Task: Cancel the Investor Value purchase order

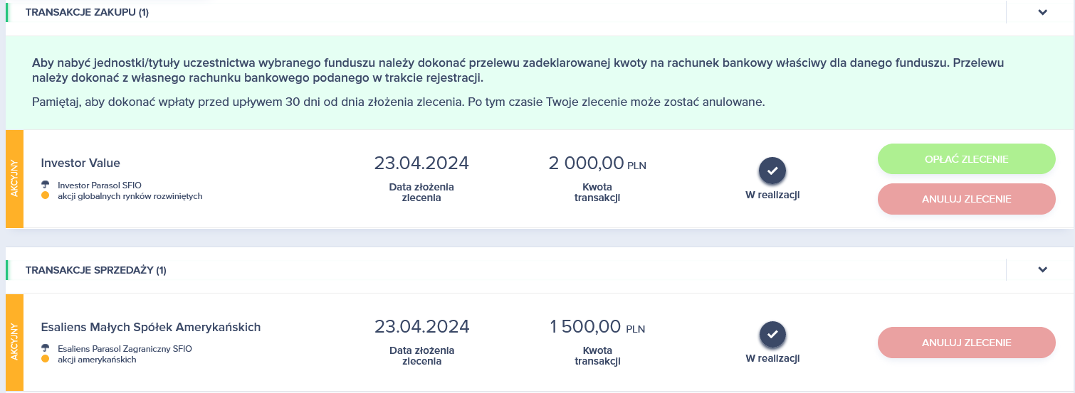Action: [966, 199]
